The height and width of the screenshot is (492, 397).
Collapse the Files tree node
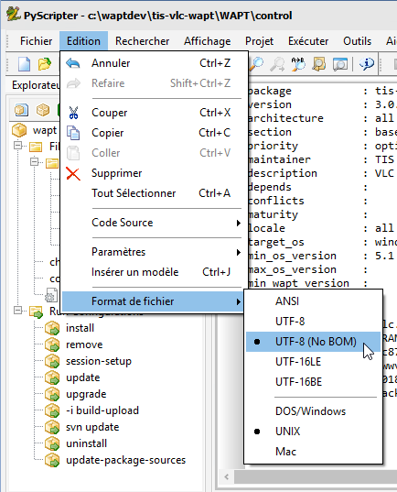[x=18, y=146]
